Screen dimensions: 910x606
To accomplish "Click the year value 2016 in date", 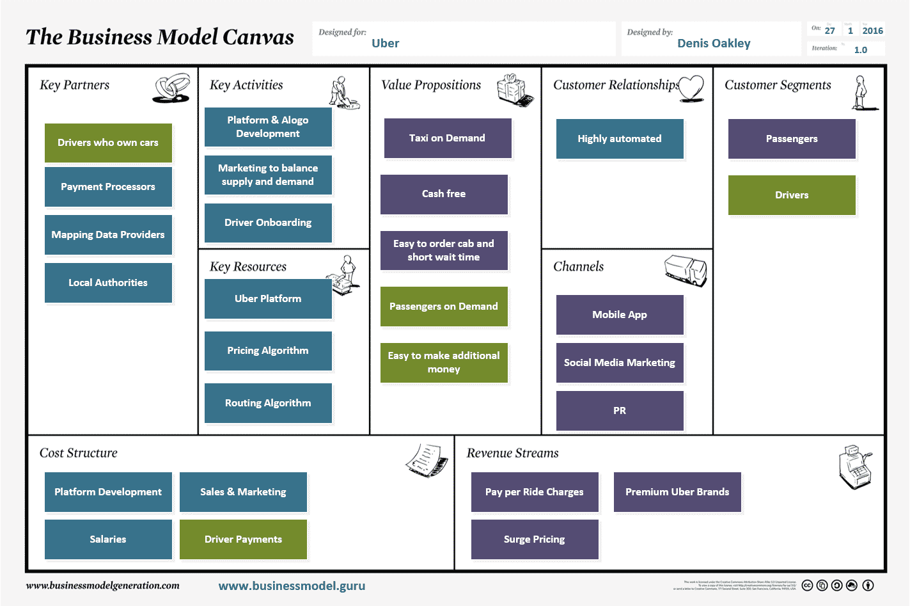I will pyautogui.click(x=872, y=31).
